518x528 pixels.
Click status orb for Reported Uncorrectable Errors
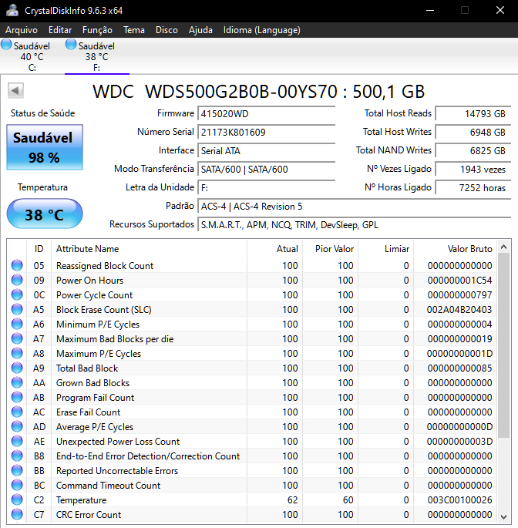[x=17, y=470]
